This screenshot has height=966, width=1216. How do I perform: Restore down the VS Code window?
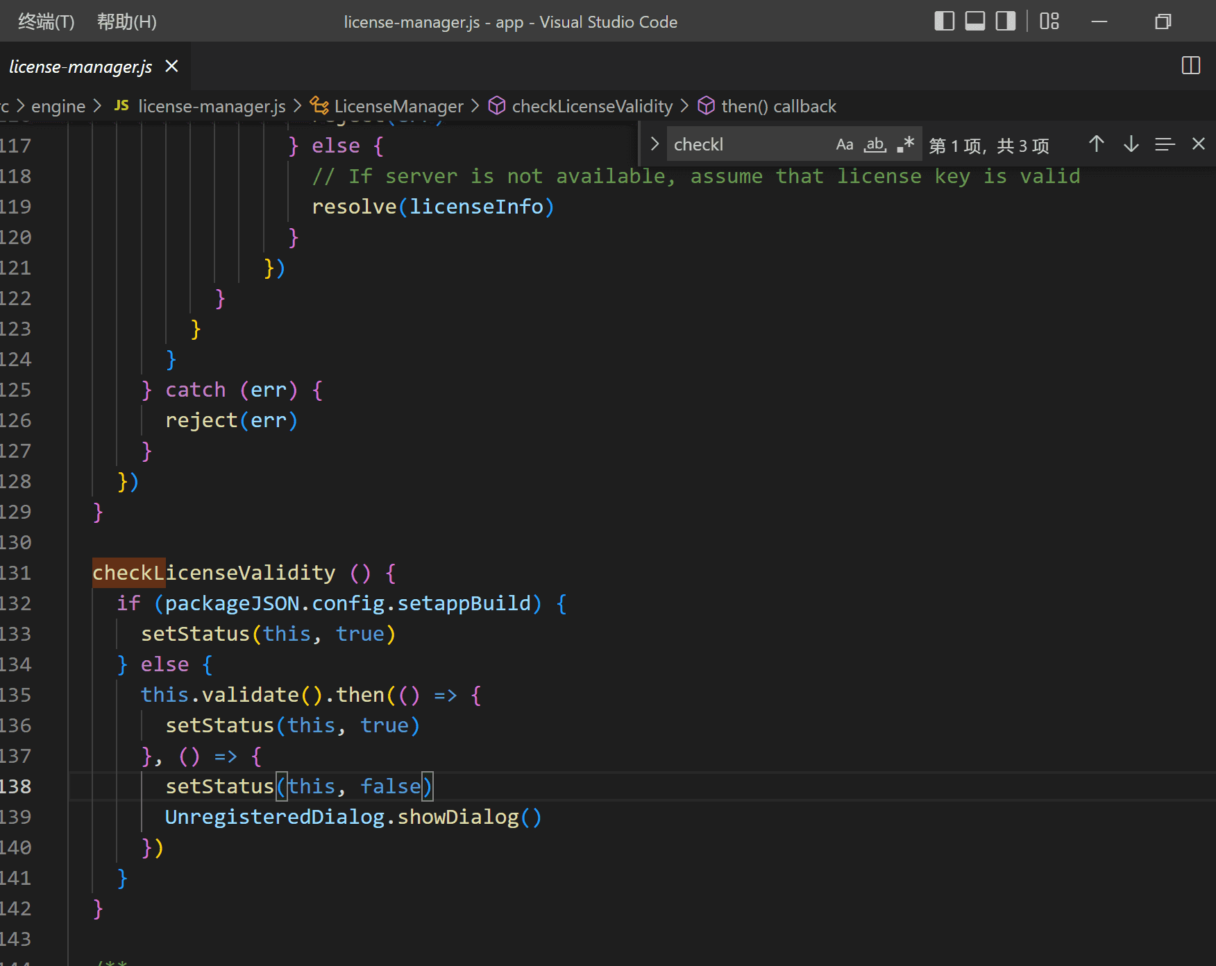point(1163,21)
